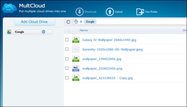Click the empty area of path bar
The image size is (187, 107).
(x=141, y=22)
